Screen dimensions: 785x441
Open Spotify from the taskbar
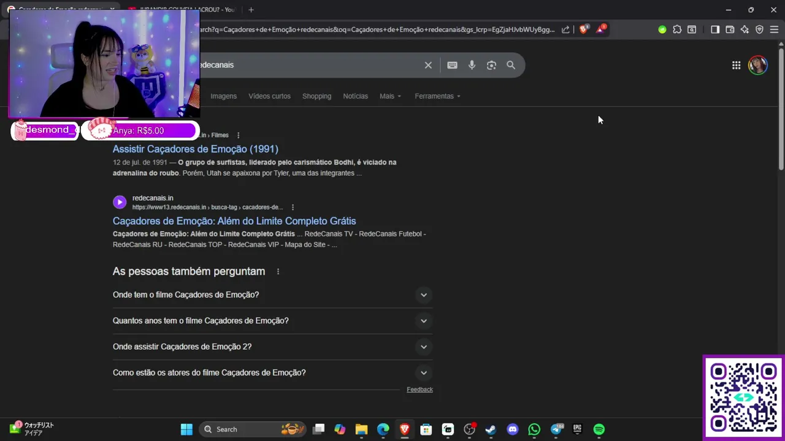tap(599, 429)
